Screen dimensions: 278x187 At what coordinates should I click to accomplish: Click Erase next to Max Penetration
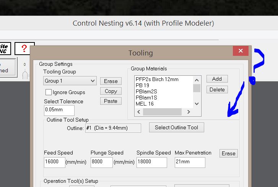coord(228,153)
